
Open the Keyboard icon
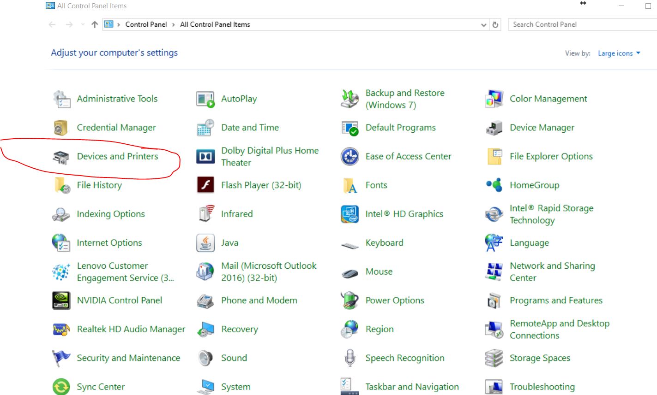350,245
